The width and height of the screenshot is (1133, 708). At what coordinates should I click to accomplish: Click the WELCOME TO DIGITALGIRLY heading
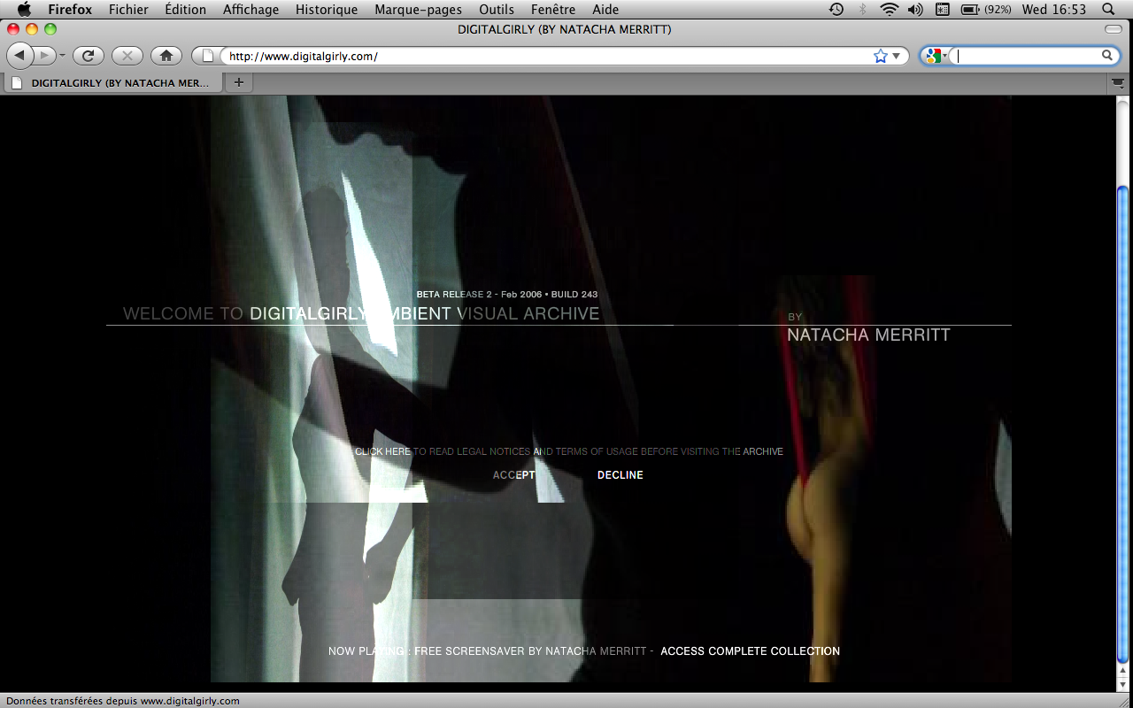pos(361,313)
